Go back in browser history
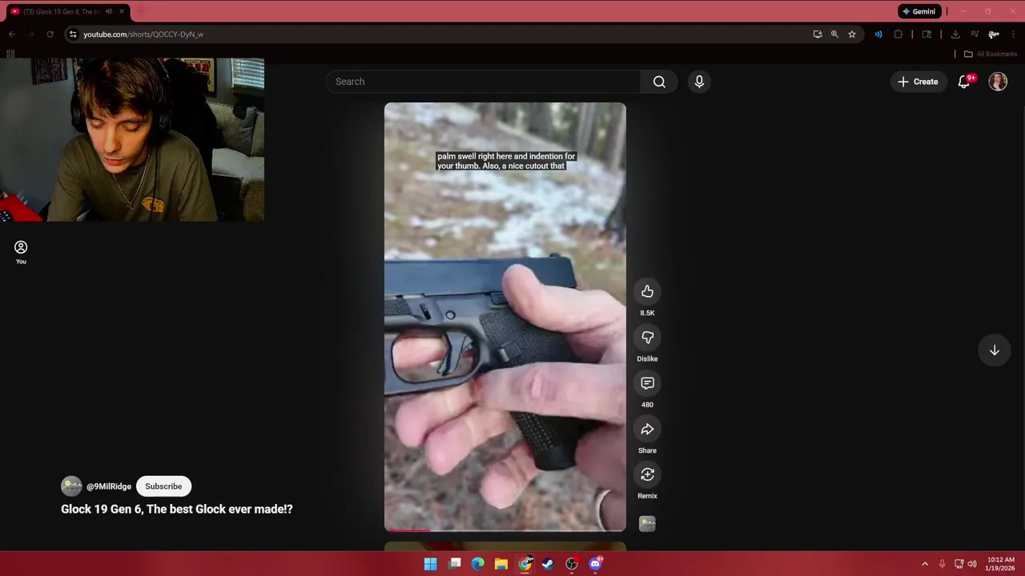The width and height of the screenshot is (1025, 576). (x=11, y=34)
